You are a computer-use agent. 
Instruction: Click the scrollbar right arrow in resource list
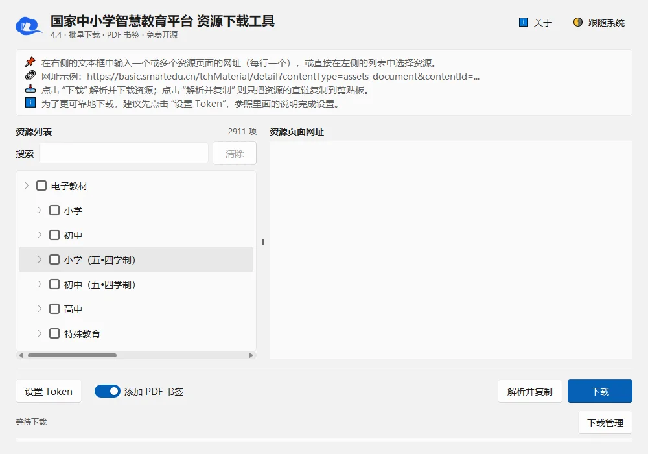coord(250,355)
